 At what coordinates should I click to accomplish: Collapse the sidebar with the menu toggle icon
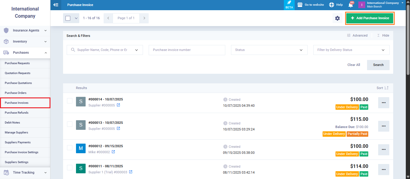pos(56,5)
